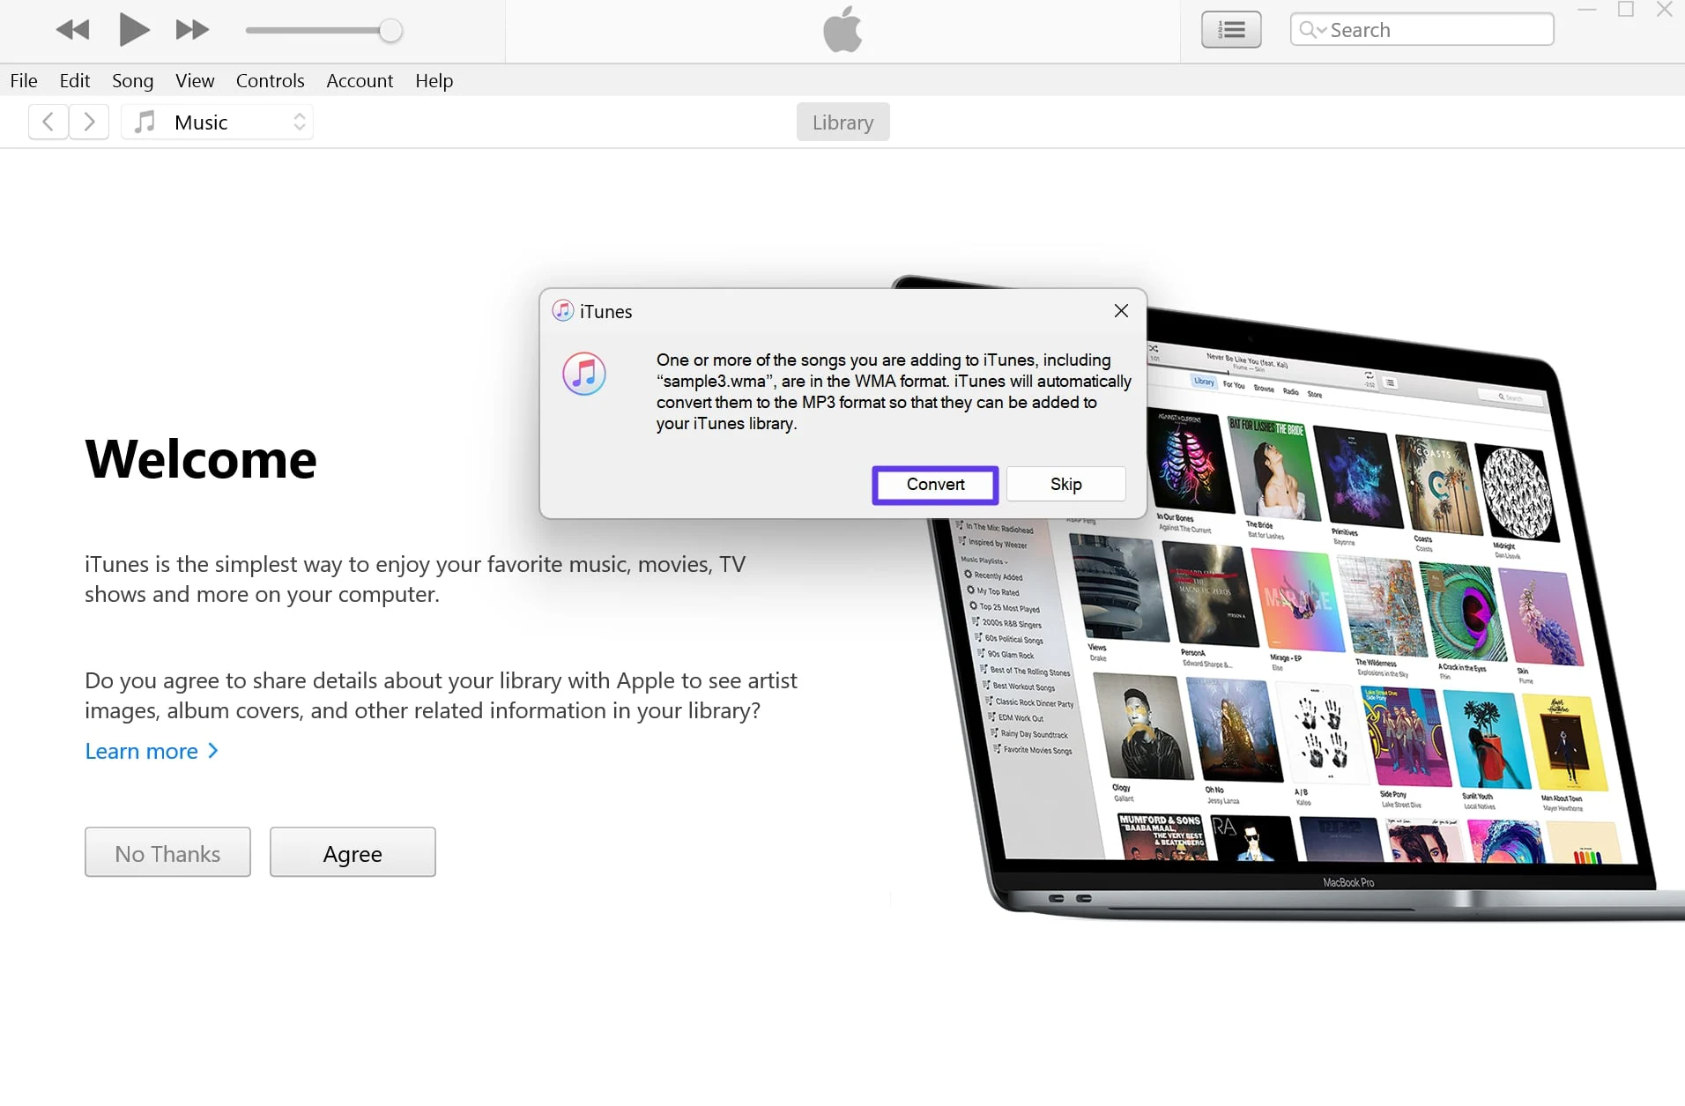The height and width of the screenshot is (1106, 1685).
Task: Maximize the iTunes window
Action: click(x=1626, y=10)
